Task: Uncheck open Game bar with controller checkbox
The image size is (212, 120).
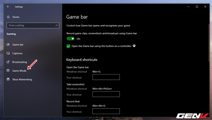Action: [68, 46]
